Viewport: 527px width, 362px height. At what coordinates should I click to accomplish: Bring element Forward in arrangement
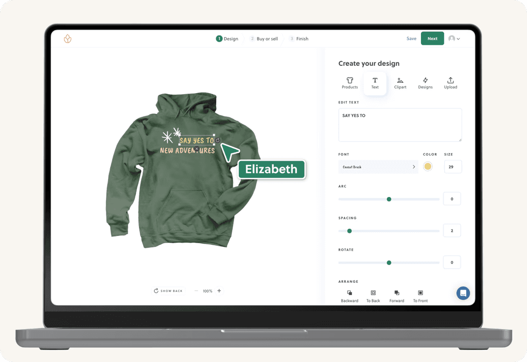(397, 296)
